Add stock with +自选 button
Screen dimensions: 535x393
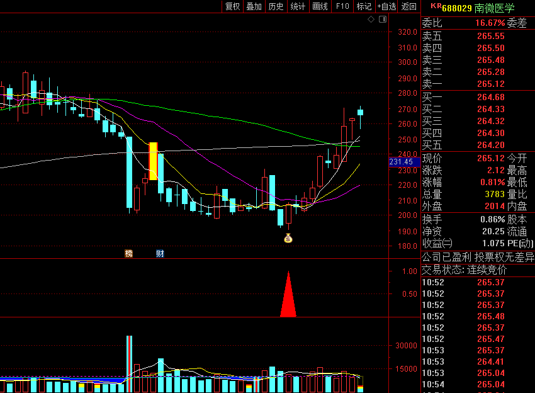coord(386,6)
